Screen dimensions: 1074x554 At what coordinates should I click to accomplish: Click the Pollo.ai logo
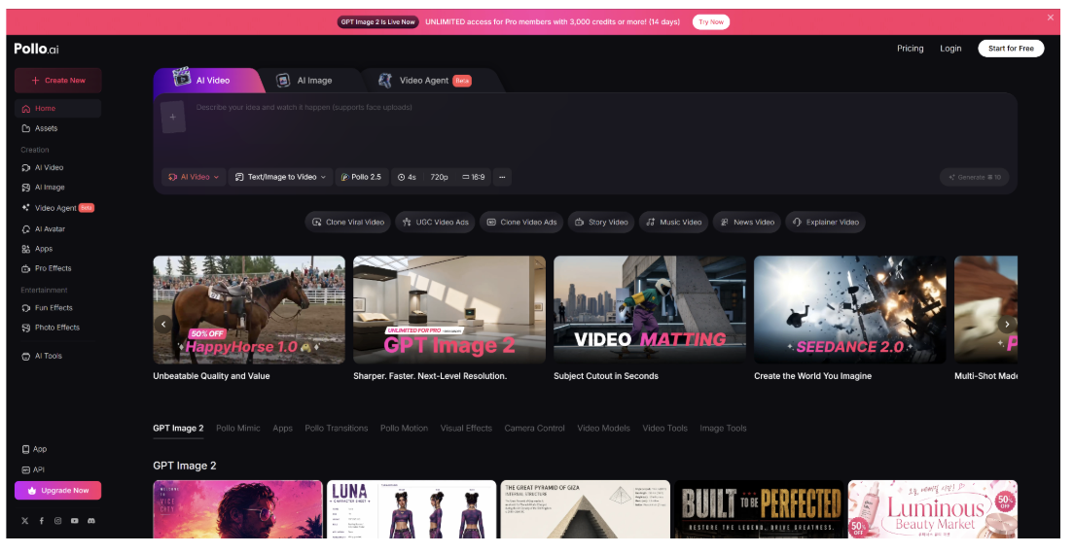36,49
